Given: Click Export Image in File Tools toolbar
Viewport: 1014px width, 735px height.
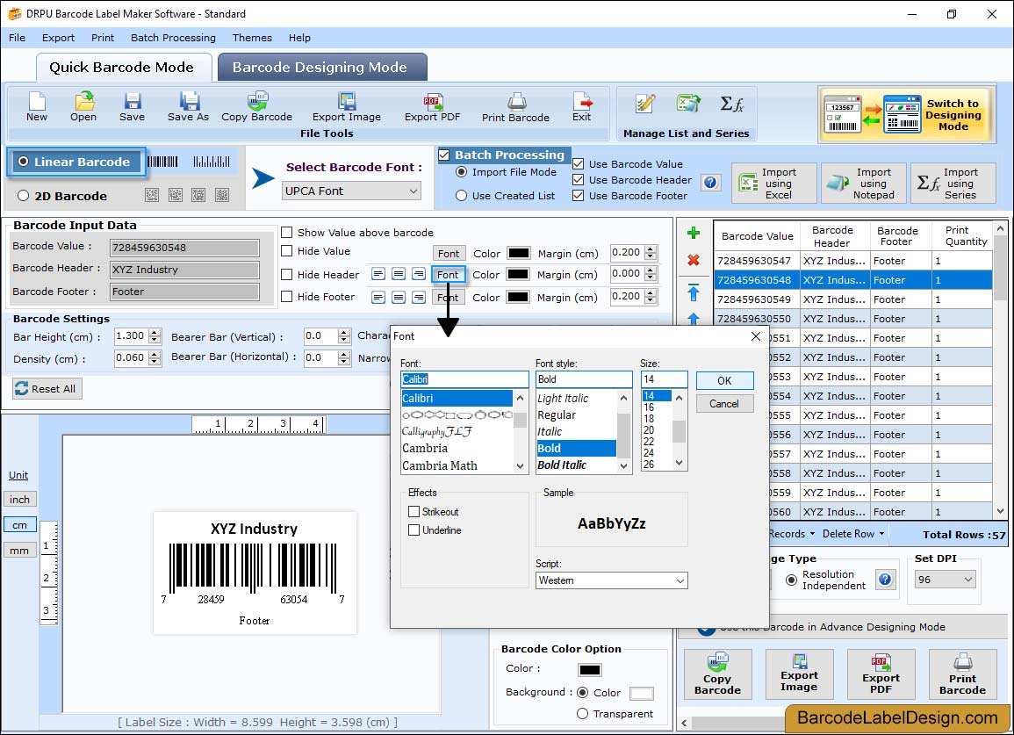Looking at the screenshot, I should (x=347, y=107).
